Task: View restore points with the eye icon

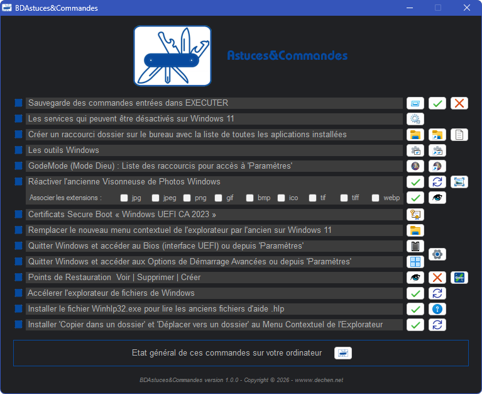Action: 415,278
